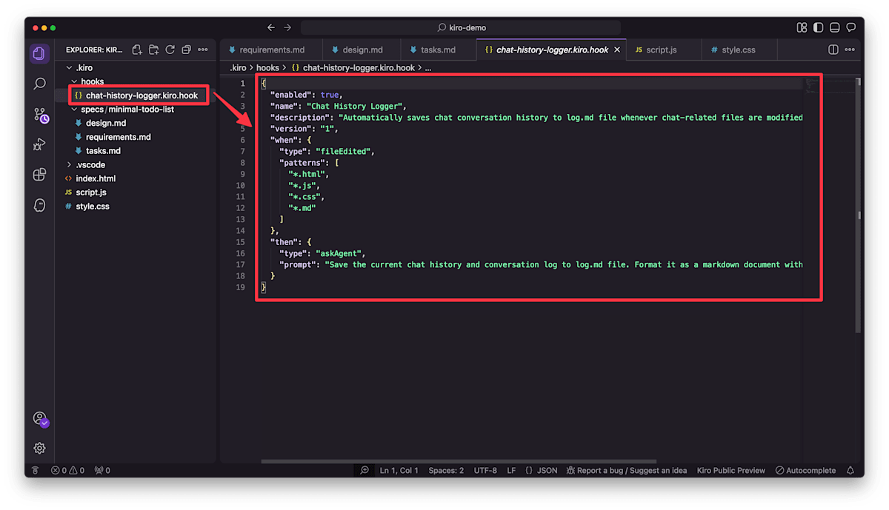Click .kiro in the breadcrumb
The image size is (889, 510).
point(238,67)
